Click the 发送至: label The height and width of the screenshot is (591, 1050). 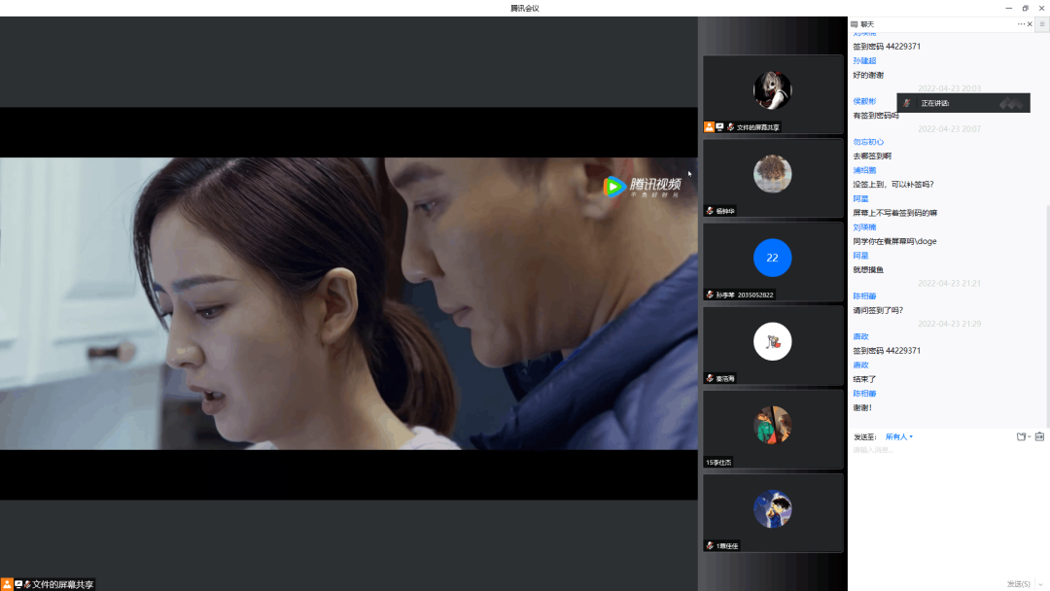[x=864, y=437]
